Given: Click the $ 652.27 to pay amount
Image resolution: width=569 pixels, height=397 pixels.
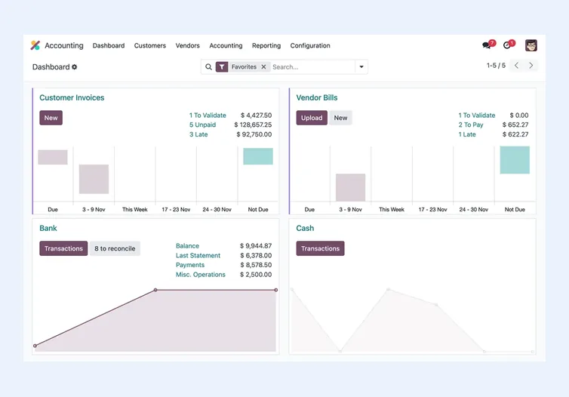Looking at the screenshot, I should click(515, 125).
